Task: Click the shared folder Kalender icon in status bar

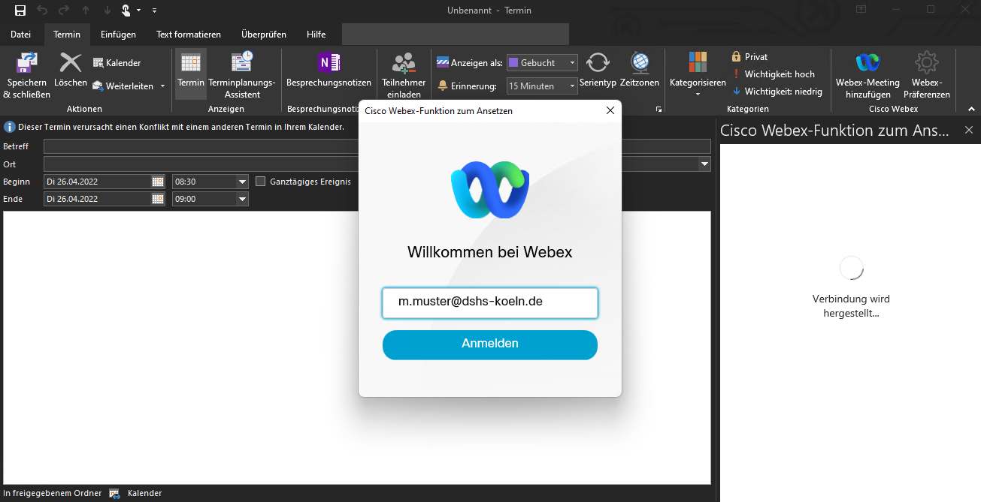Action: point(115,493)
